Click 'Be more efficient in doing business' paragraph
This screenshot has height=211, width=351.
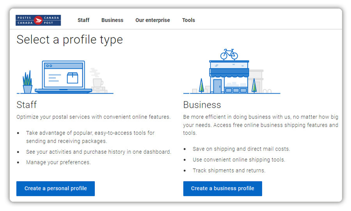pyautogui.click(x=261, y=125)
